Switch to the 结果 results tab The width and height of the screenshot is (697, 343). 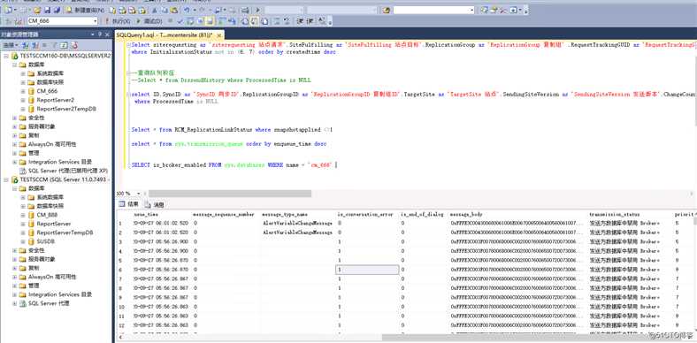click(128, 204)
